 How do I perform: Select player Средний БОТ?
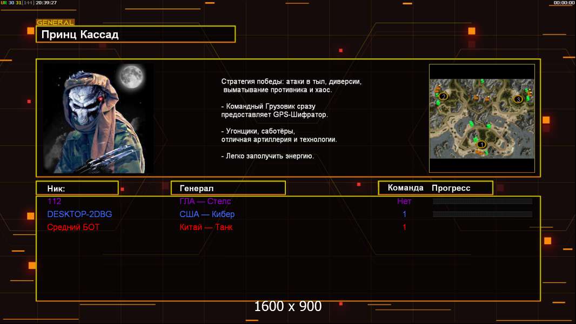click(73, 227)
